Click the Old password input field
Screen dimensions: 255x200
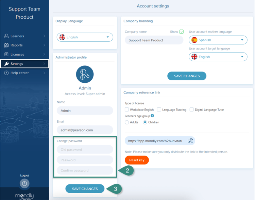point(85,149)
